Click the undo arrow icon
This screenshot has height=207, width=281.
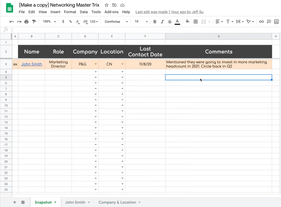[12, 22]
